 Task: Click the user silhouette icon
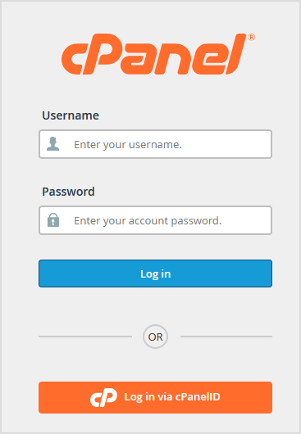[53, 144]
